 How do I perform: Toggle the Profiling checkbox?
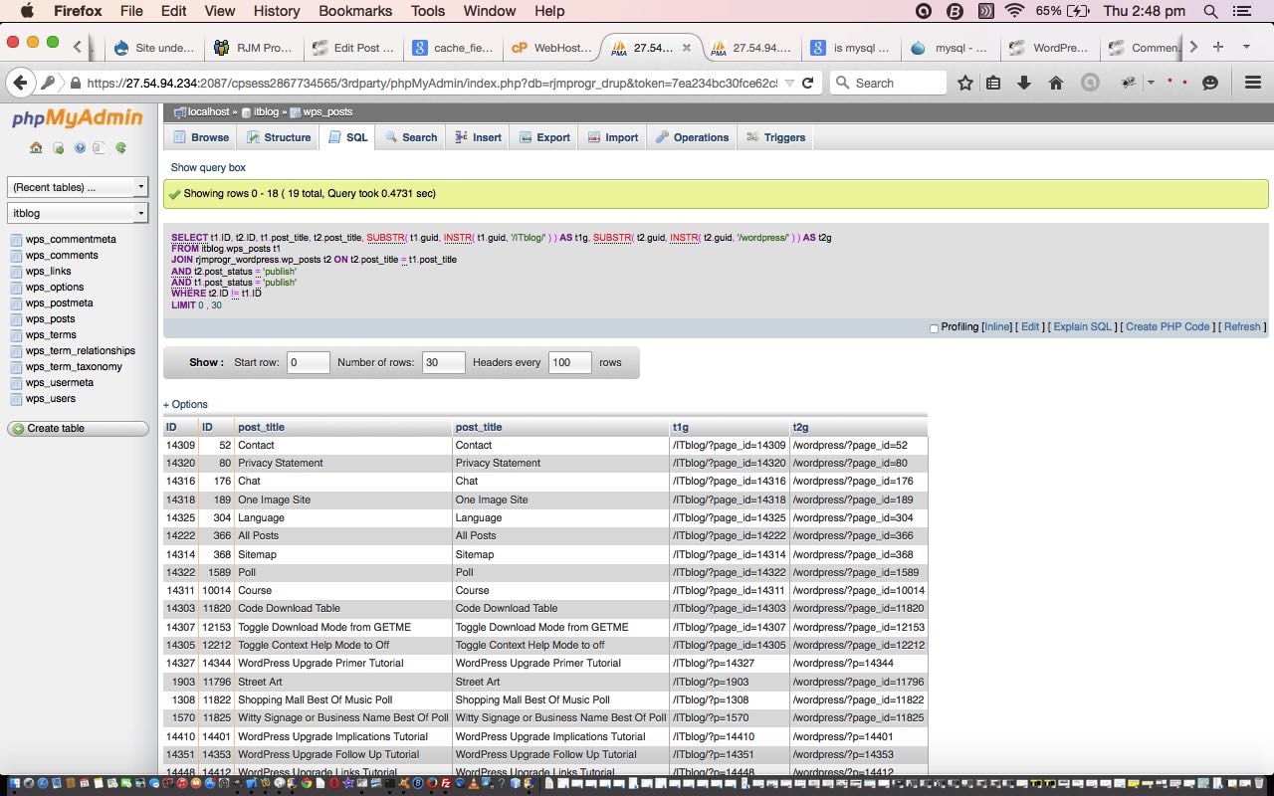[934, 327]
